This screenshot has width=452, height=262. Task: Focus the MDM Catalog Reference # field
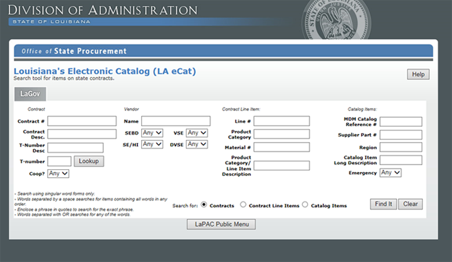401,122
